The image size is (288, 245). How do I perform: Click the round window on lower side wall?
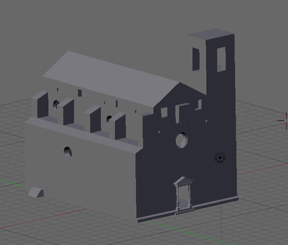pos(67,152)
